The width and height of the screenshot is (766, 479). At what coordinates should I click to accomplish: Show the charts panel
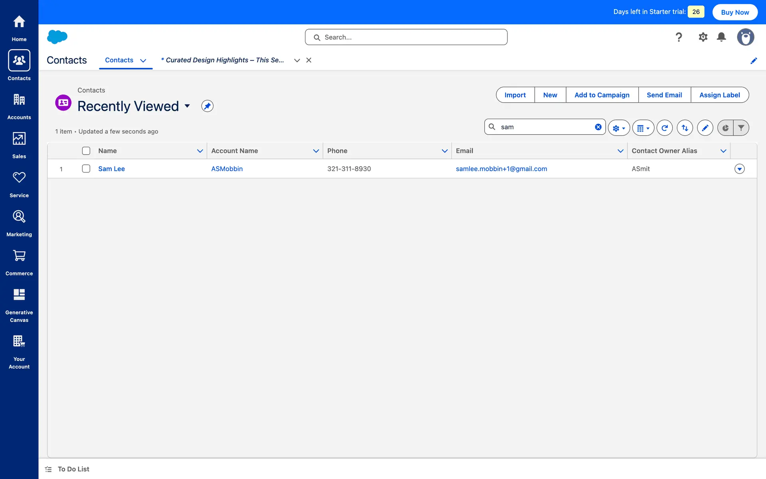click(x=725, y=128)
